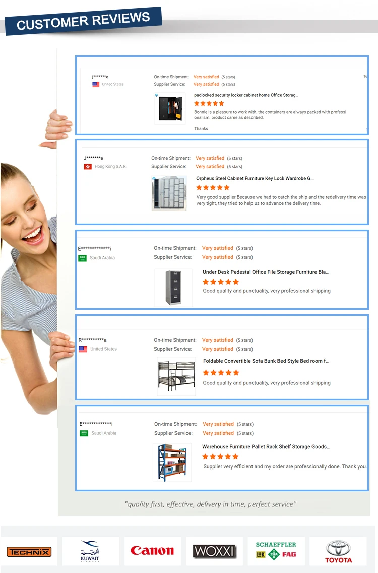Open the Toyota logo
378x573 pixels.
[x=338, y=552]
